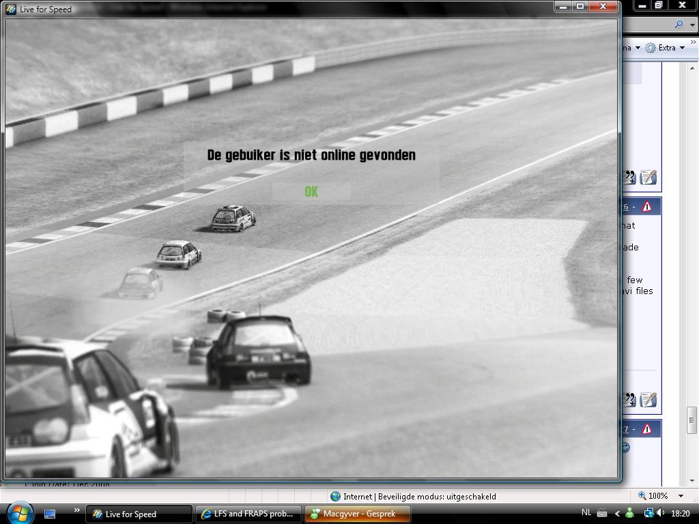Open the zoom level dropdown arrow next to 100%
This screenshot has height=524, width=699.
coord(681,496)
